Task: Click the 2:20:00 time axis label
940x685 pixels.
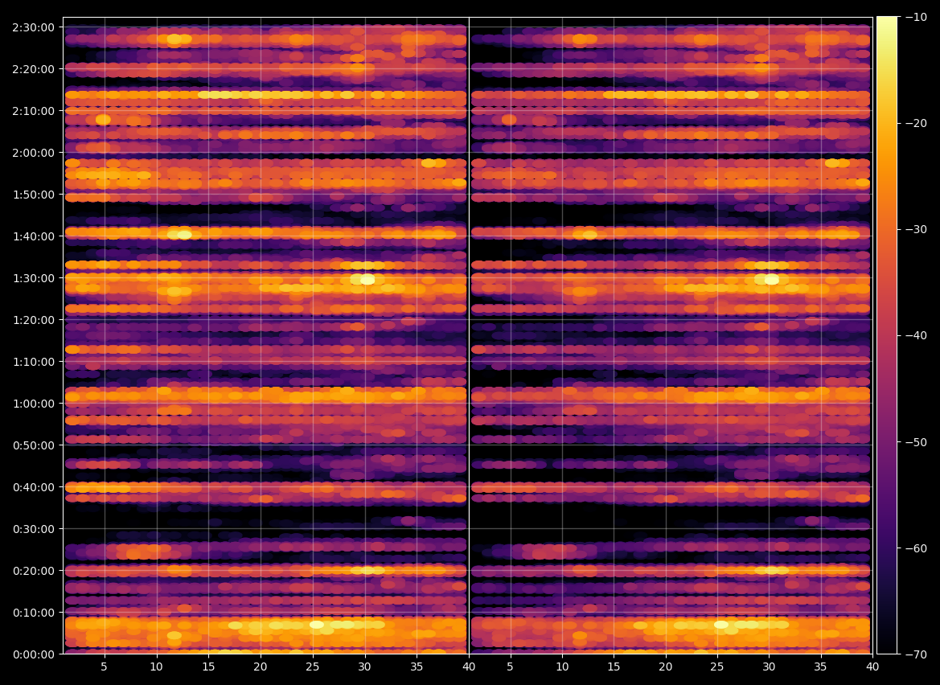Action: tap(33, 69)
